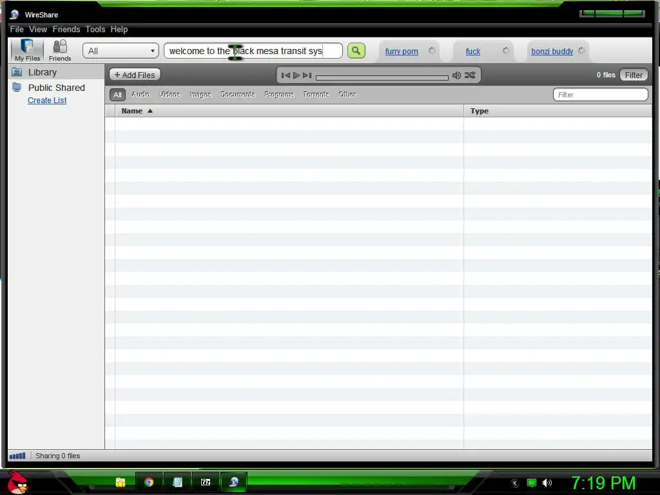Play the selected media

[296, 75]
